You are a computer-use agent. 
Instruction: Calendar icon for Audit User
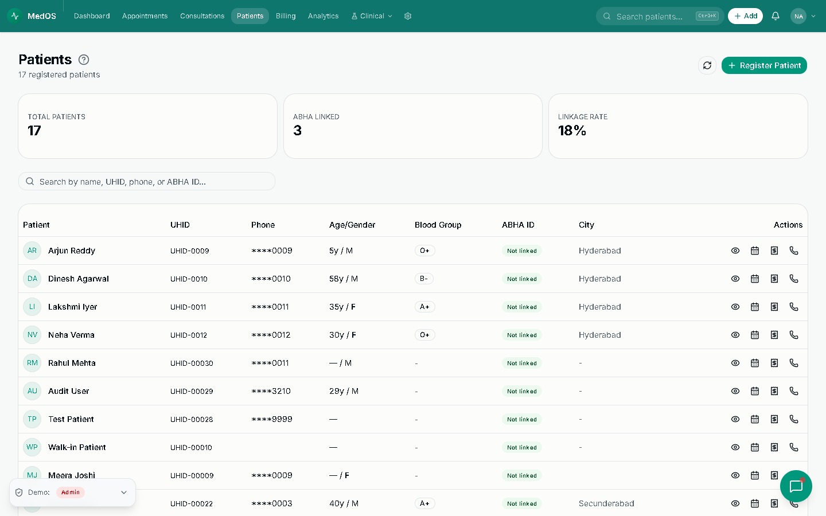755,391
